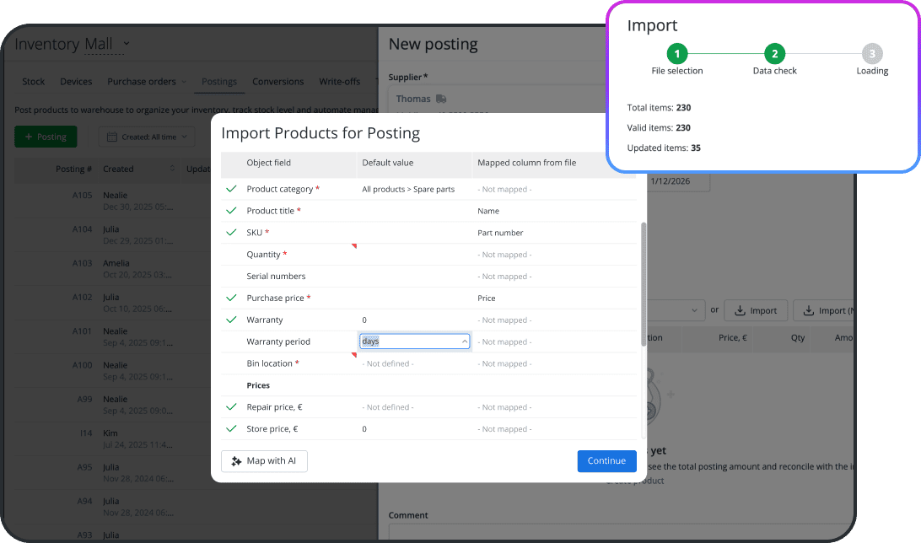Click the Data check step circle
Viewport: 921px width, 543px height.
774,53
